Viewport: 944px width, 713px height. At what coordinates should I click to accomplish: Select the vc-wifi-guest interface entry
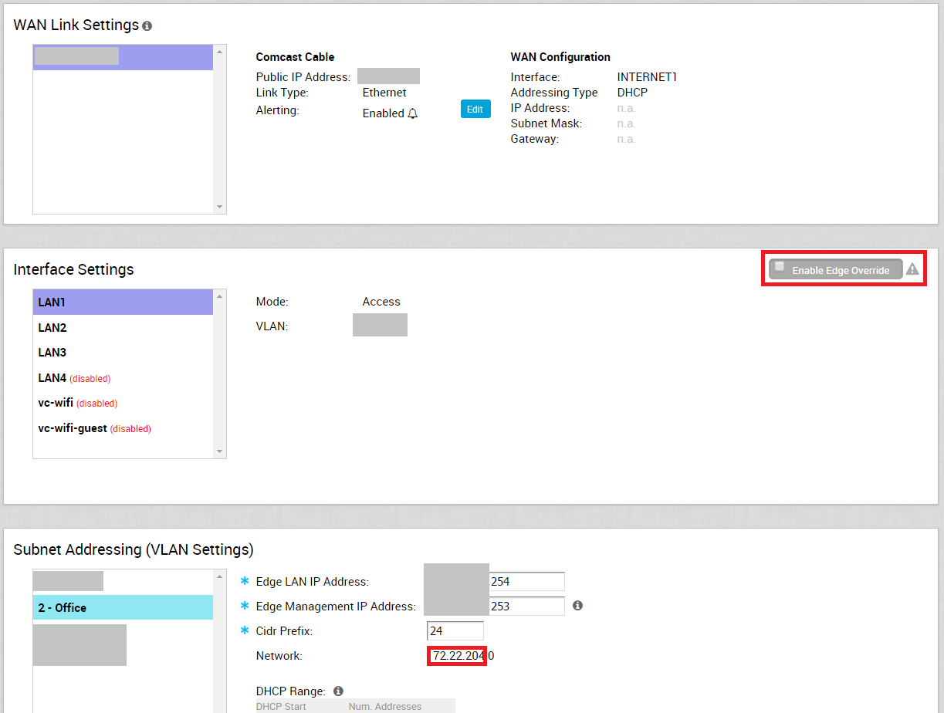(123, 428)
